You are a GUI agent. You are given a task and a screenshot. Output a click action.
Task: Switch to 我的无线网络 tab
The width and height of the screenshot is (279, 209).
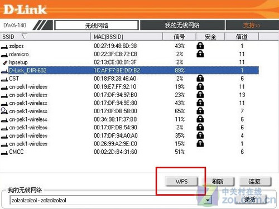click(x=182, y=25)
